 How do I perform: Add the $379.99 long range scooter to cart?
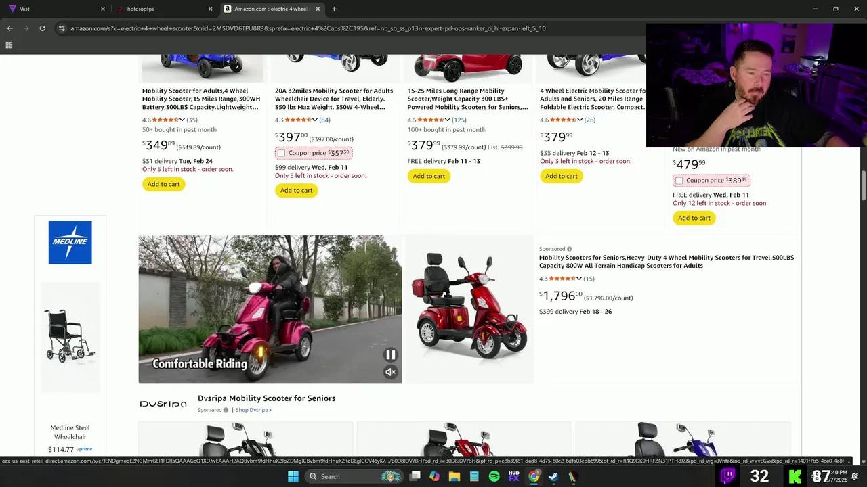429,176
